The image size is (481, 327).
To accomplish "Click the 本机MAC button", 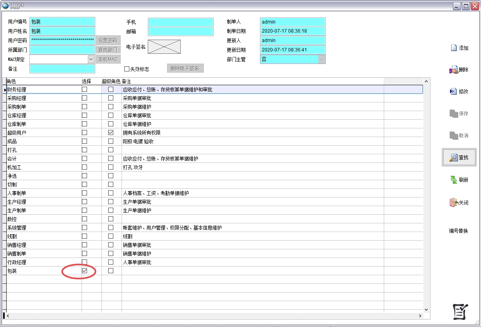I will coord(108,59).
